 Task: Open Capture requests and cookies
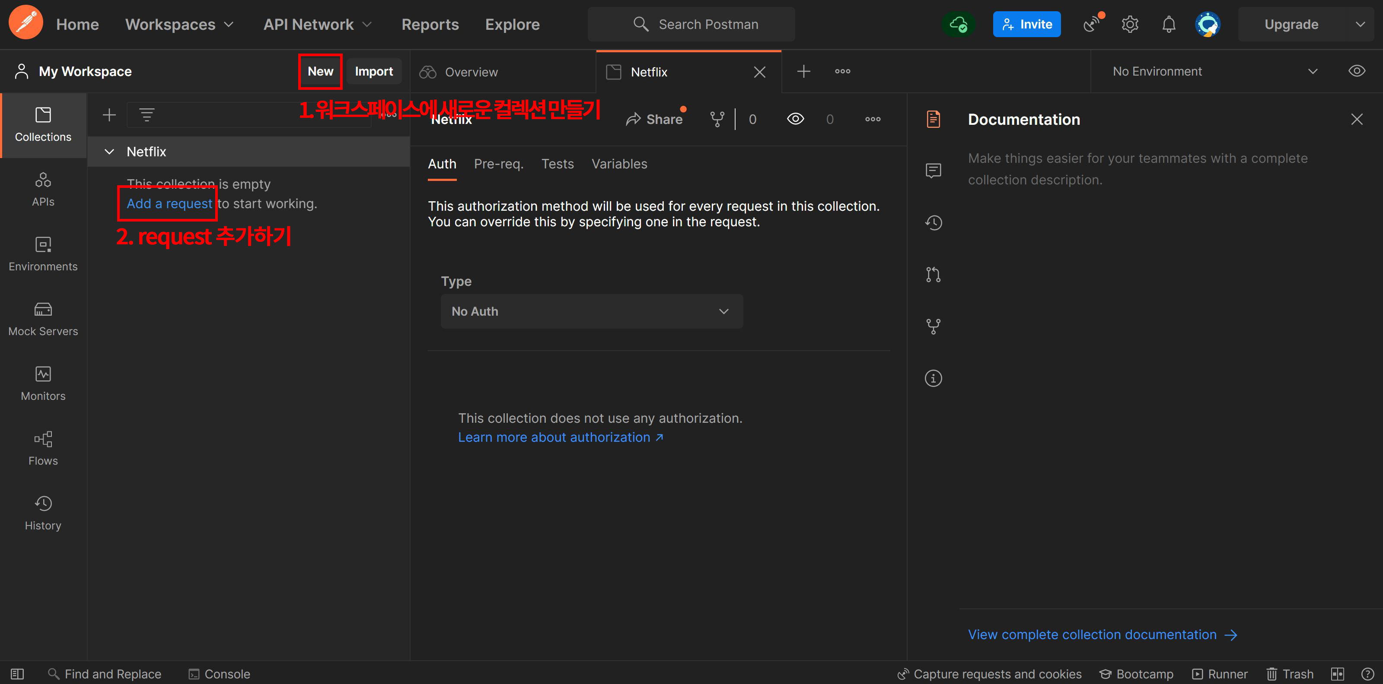989,674
